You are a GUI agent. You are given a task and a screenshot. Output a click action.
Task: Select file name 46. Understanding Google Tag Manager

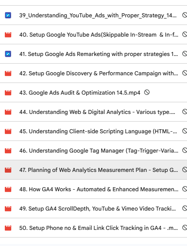click(x=99, y=151)
